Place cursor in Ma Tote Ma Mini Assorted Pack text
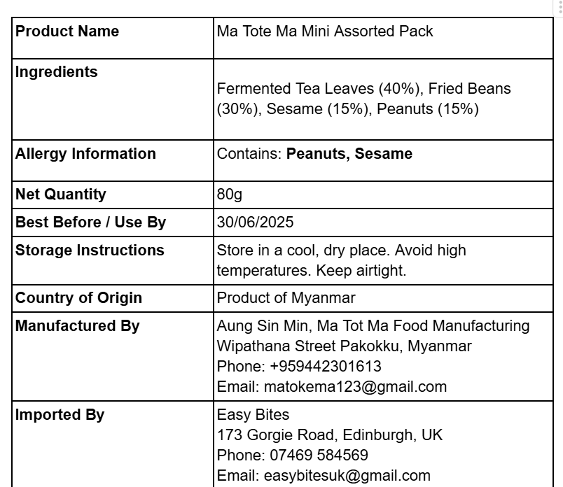Viewport: 563px width, 487px height. click(x=325, y=31)
